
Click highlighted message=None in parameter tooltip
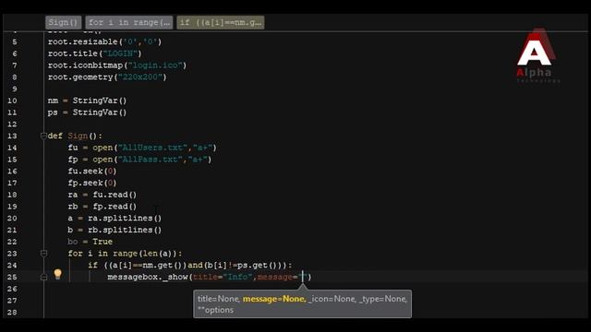pos(274,299)
